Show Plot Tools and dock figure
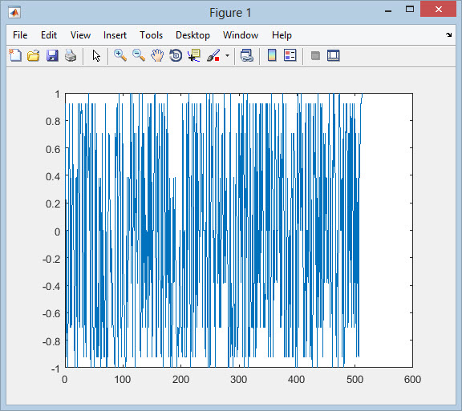 (334, 55)
